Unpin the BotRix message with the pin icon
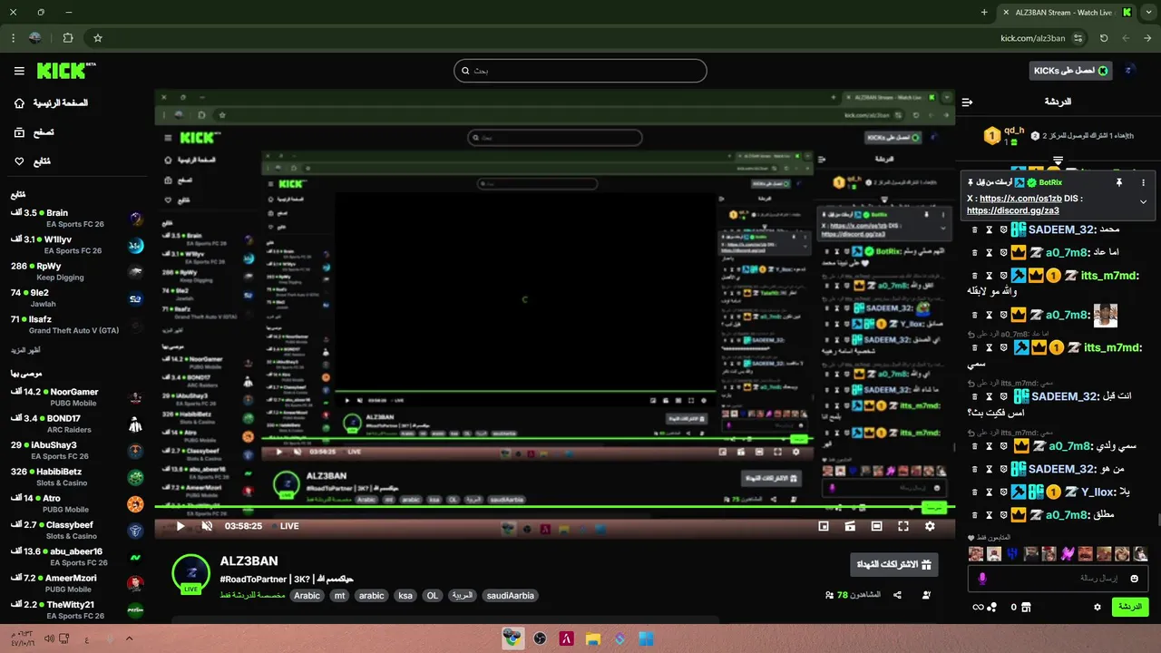1161x653 pixels. click(x=1118, y=182)
